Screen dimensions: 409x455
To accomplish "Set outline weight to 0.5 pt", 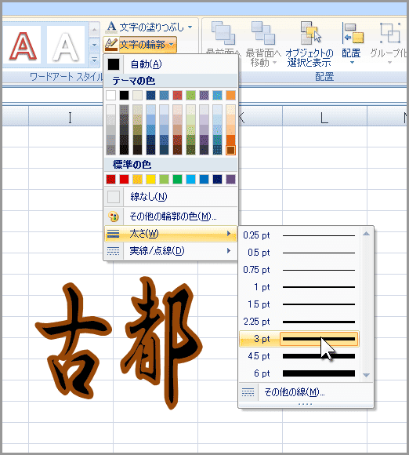I will point(299,253).
